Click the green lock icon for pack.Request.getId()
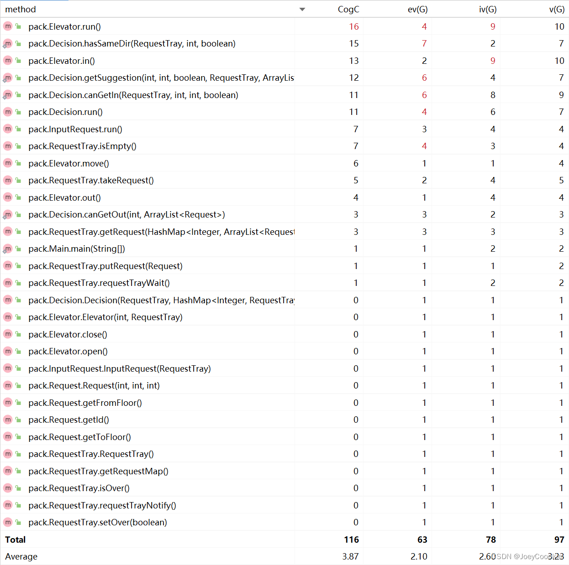Screen dimensions: 569x565 click(x=18, y=420)
